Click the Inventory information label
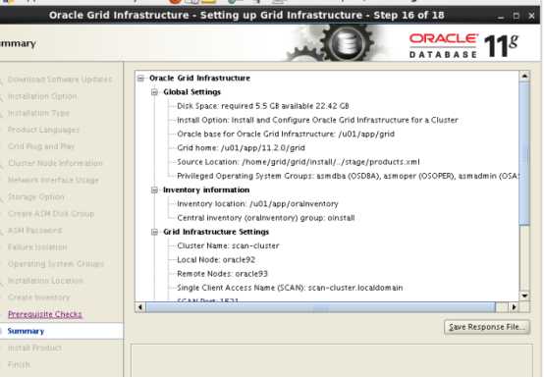The height and width of the screenshot is (378, 544). pos(206,190)
